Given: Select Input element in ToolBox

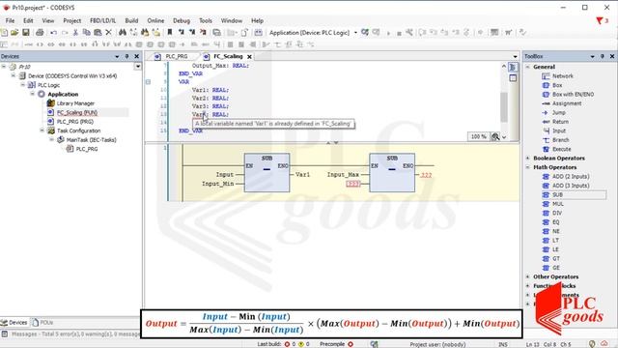Looking at the screenshot, I should [x=554, y=130].
